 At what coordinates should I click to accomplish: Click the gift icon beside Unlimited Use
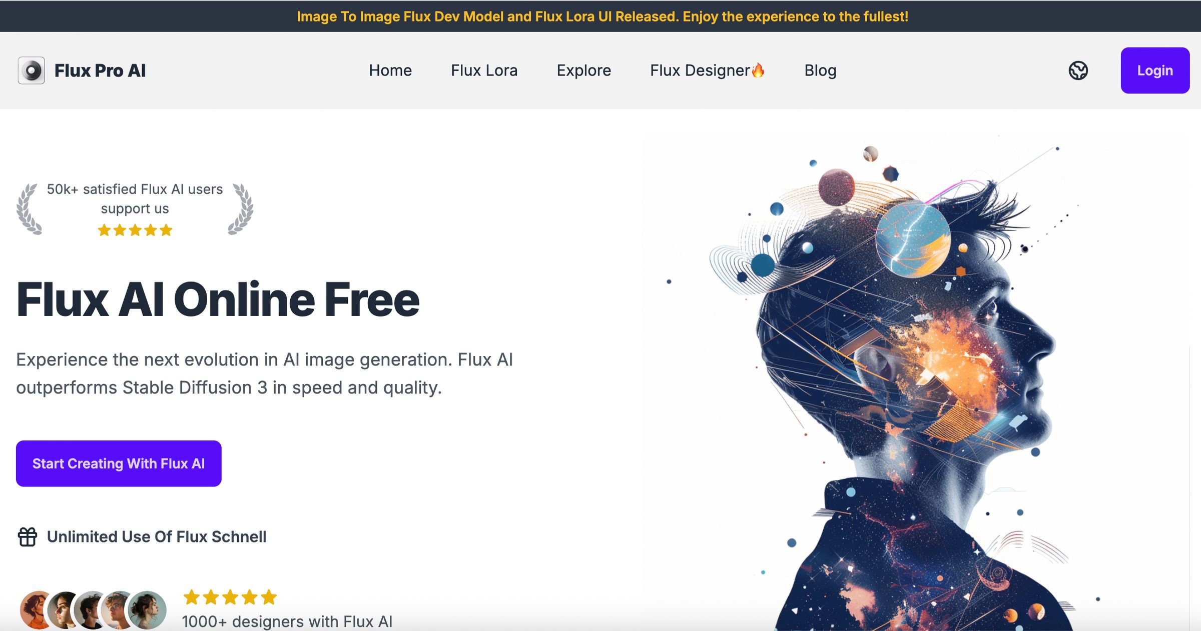point(28,537)
